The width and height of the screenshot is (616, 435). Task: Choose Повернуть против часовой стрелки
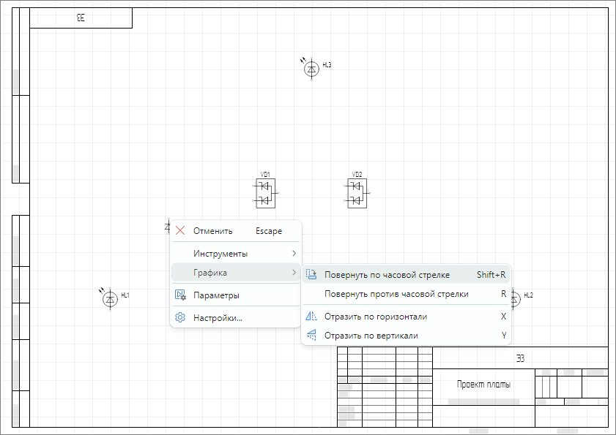(396, 294)
